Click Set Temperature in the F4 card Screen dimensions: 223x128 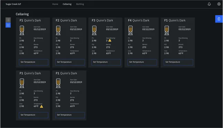[142, 62]
